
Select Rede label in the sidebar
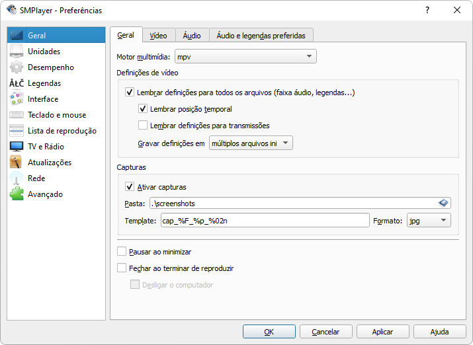point(36,178)
